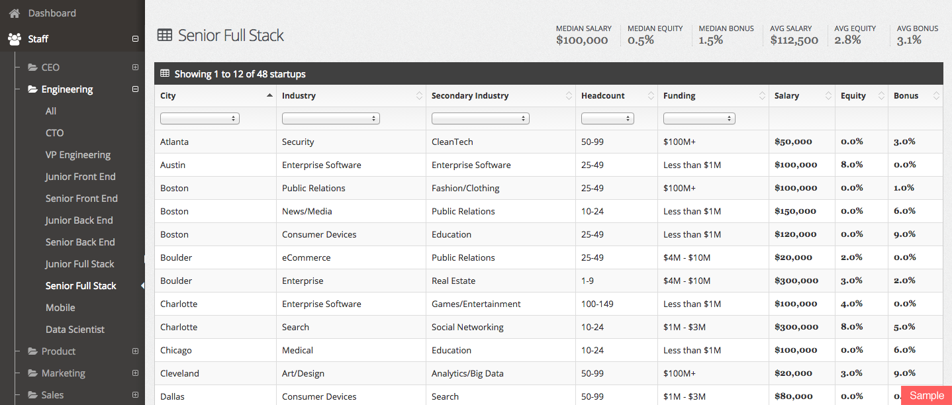Open Junior Front End role
The height and width of the screenshot is (405, 952).
(x=81, y=177)
